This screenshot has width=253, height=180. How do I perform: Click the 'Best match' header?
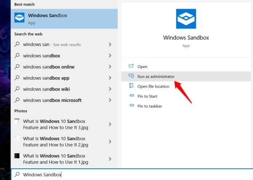click(x=24, y=4)
